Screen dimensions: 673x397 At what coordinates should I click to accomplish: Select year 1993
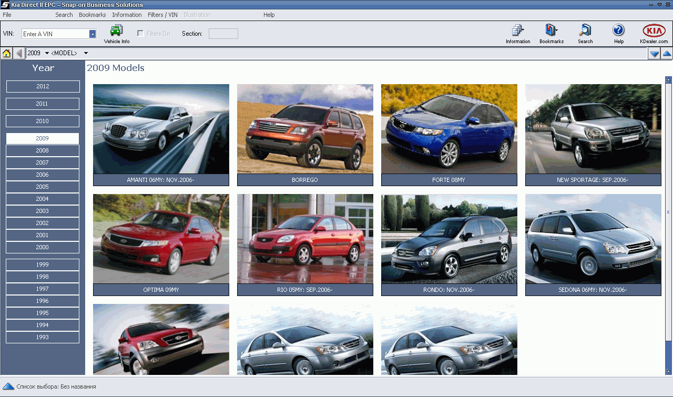coord(43,337)
